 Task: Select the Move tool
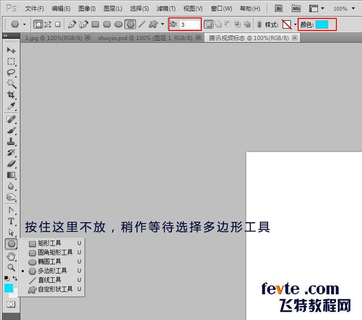[11, 50]
